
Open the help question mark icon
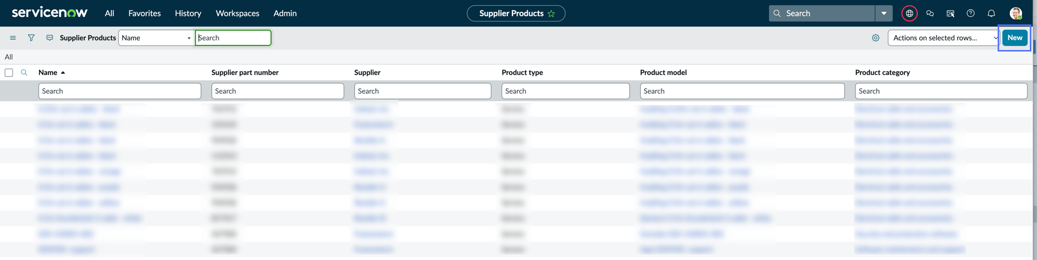click(971, 13)
